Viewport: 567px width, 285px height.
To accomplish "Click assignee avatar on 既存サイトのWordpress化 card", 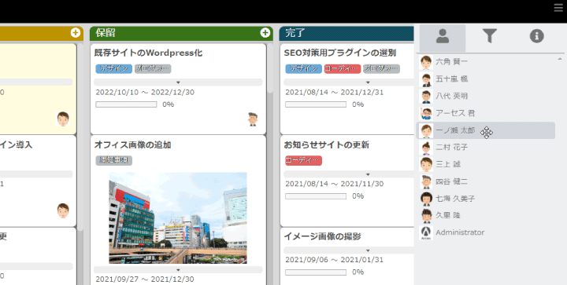I will click(253, 119).
